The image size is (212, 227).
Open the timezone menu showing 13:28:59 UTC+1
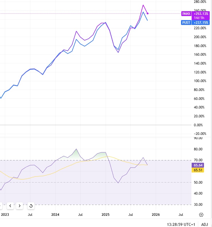pos(182,224)
